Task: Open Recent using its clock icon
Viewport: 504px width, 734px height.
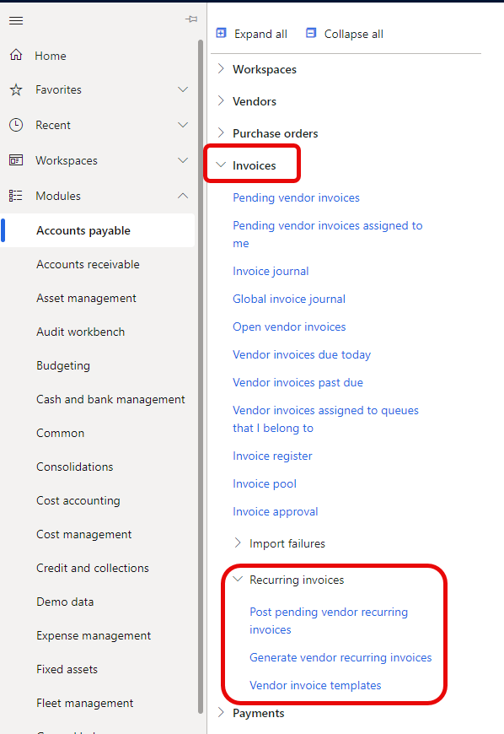Action: 16,125
